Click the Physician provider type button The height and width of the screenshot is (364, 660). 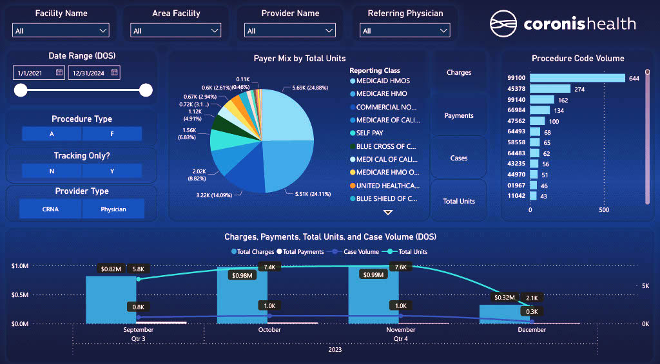pyautogui.click(x=113, y=209)
